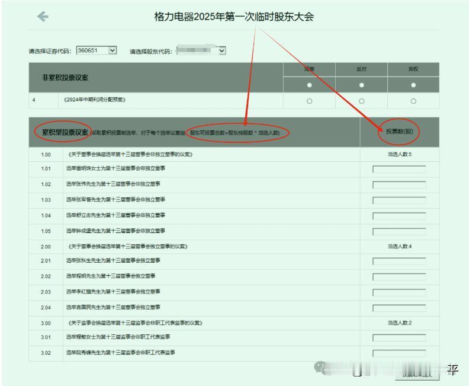Click row text 选举程明先生为第十三届董事会独立董事
This screenshot has height=386, width=469.
pyautogui.click(x=111, y=276)
